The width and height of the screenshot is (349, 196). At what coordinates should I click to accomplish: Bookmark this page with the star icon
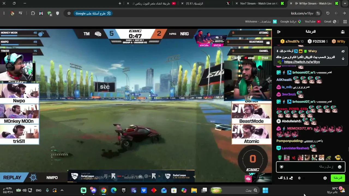[69, 13]
